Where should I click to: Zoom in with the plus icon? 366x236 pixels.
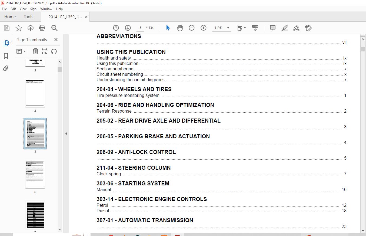point(204,28)
